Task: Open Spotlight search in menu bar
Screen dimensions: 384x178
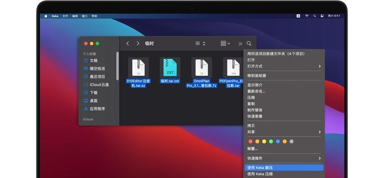Action: 314,16
